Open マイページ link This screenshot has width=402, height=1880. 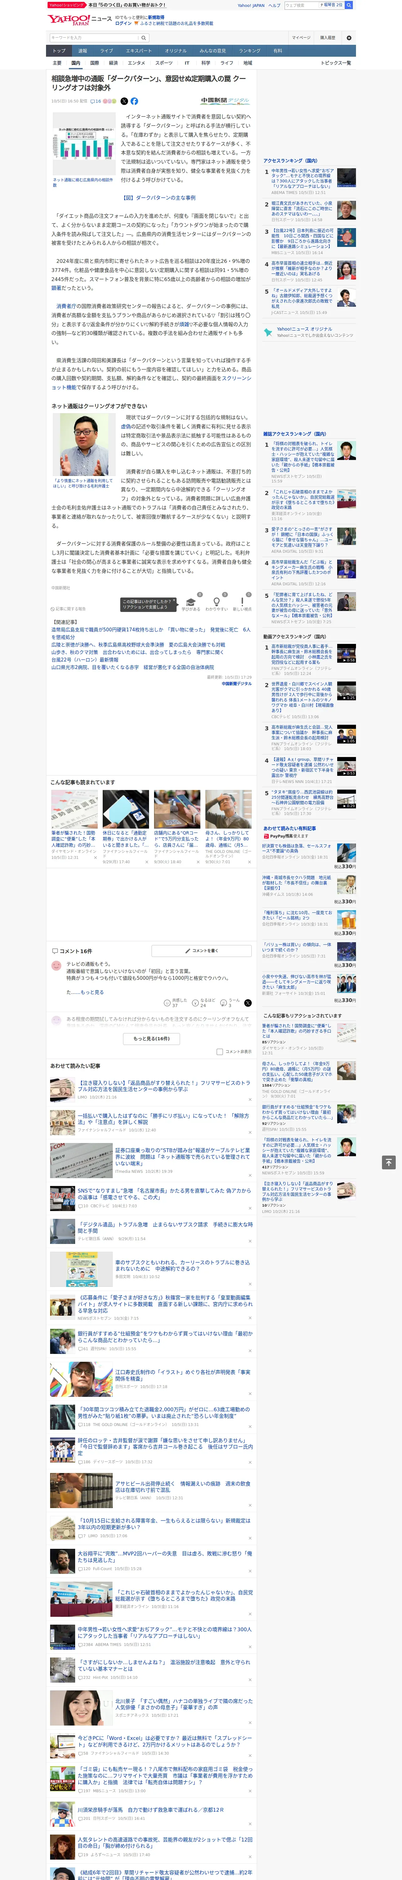(301, 38)
